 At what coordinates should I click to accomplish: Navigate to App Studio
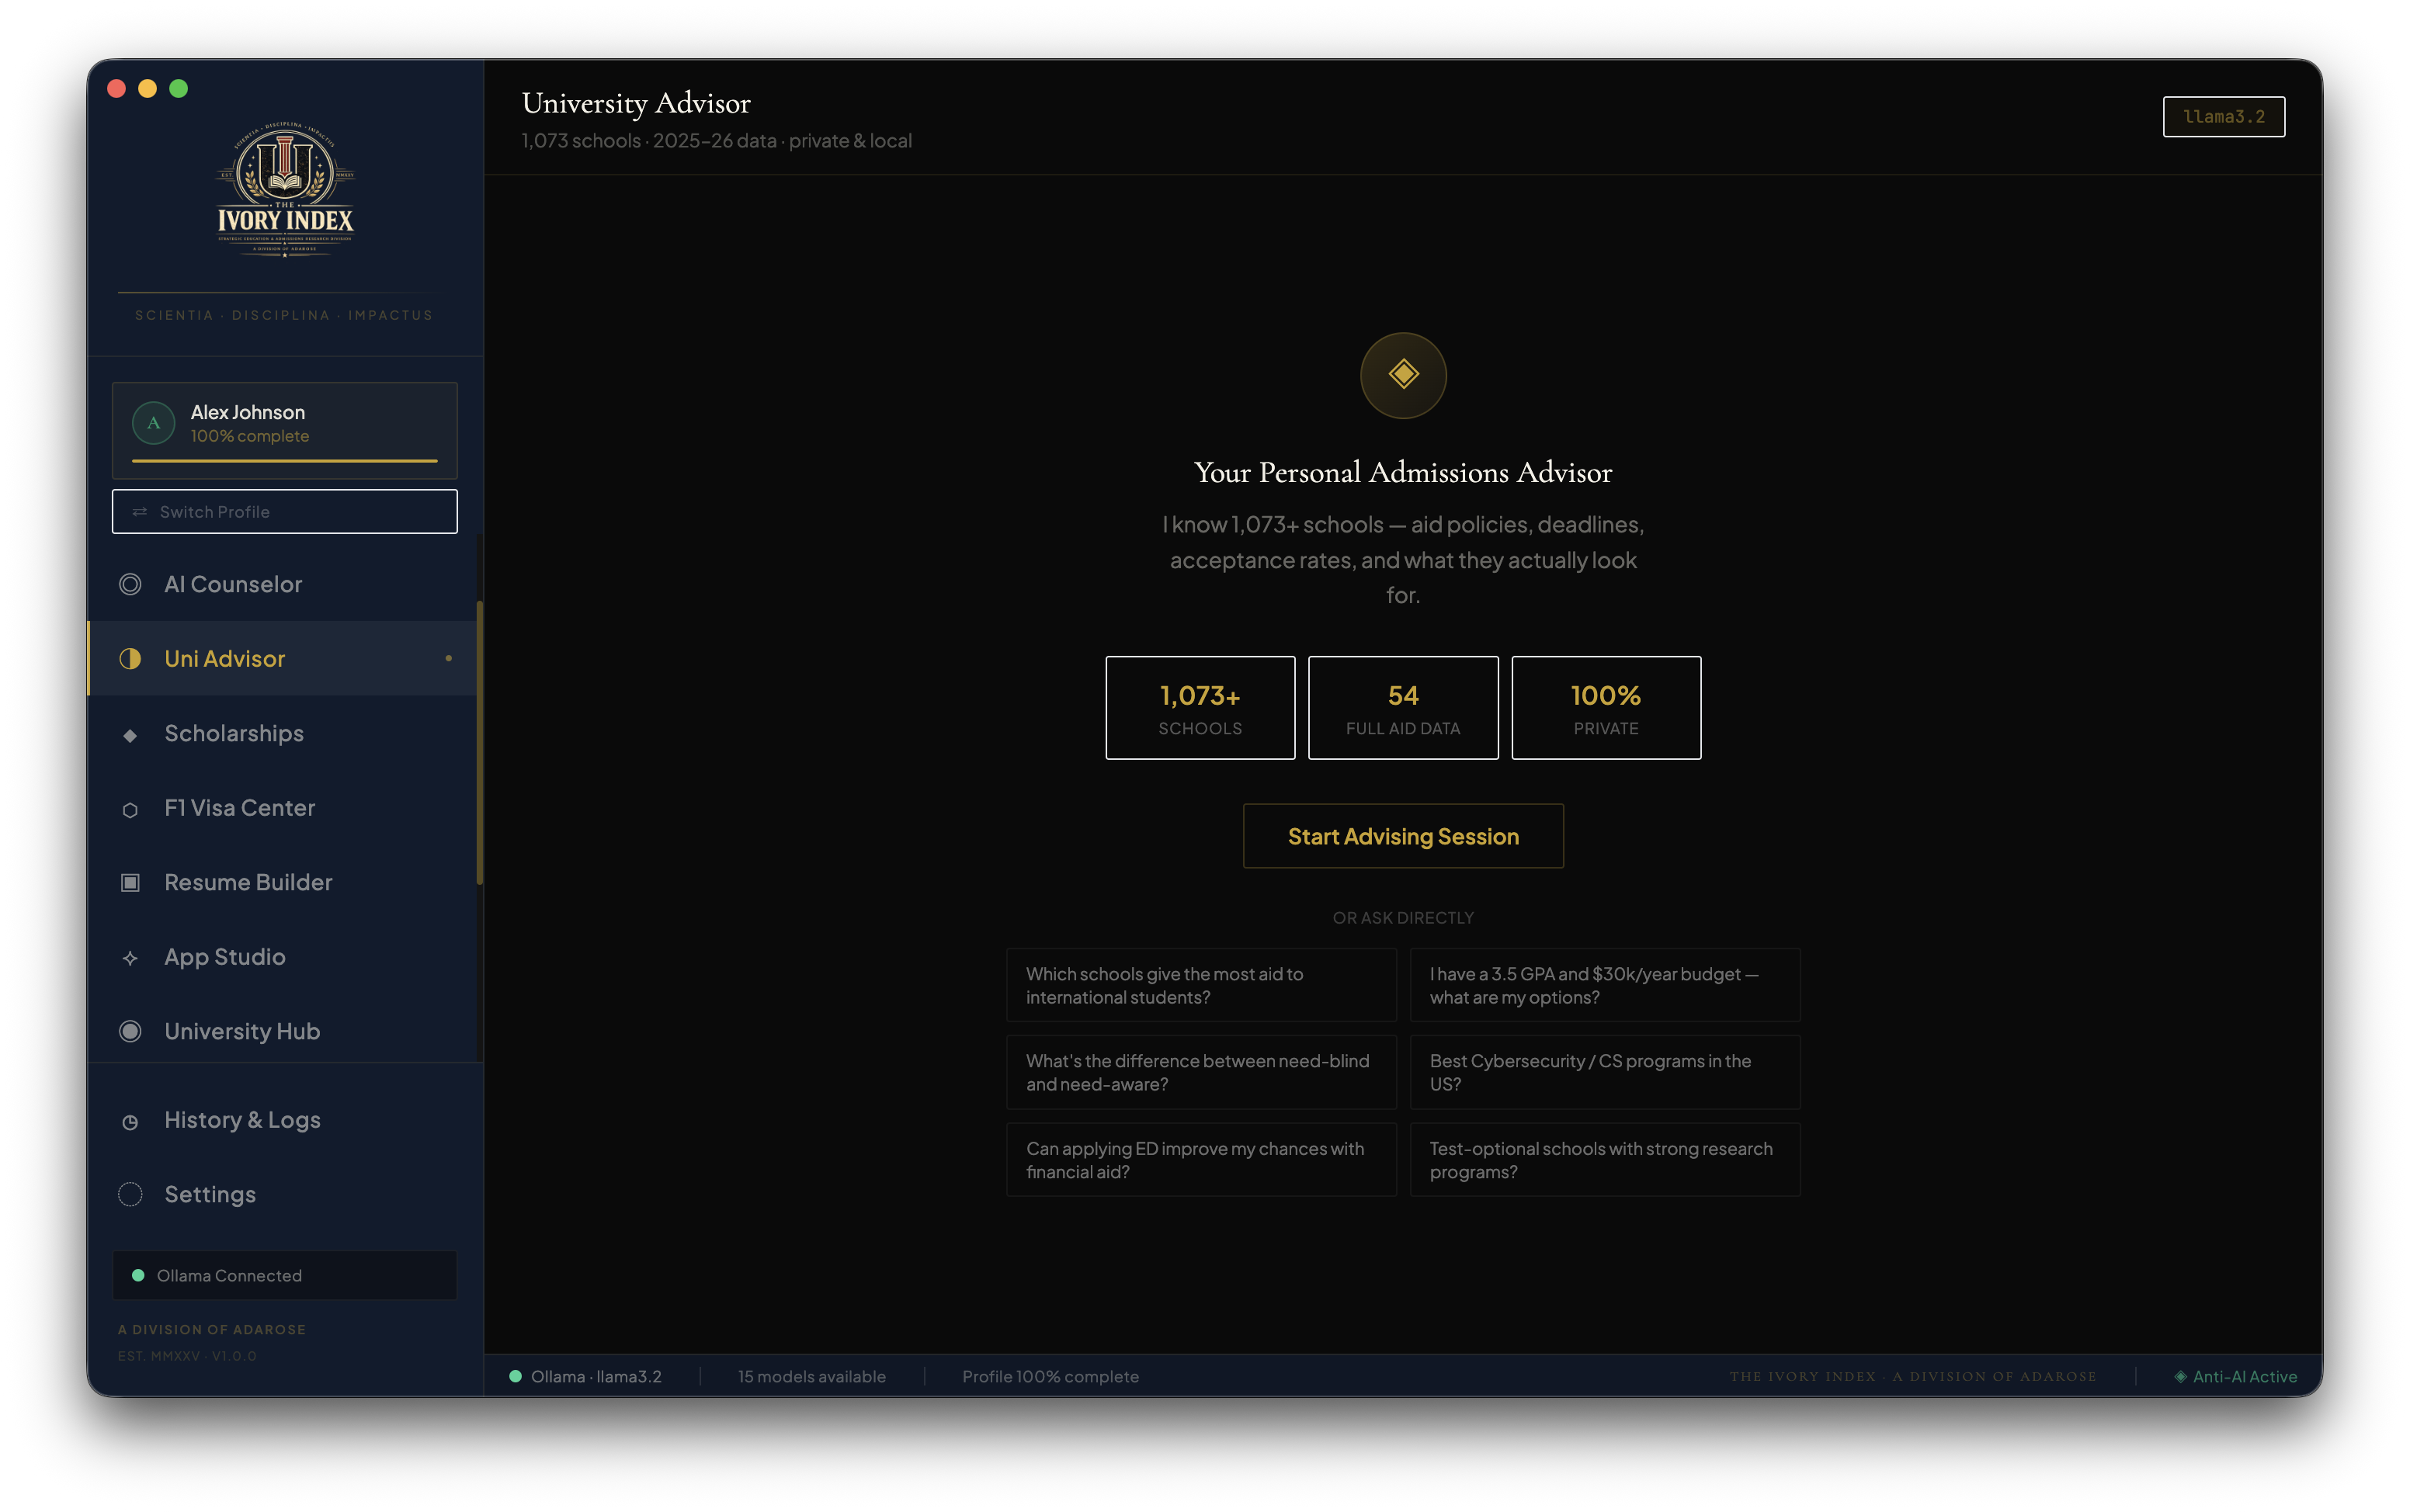pos(283,957)
